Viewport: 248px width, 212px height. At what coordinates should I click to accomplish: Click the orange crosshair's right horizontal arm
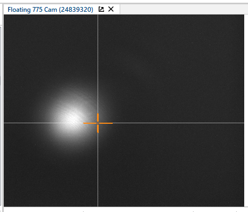click(106, 123)
